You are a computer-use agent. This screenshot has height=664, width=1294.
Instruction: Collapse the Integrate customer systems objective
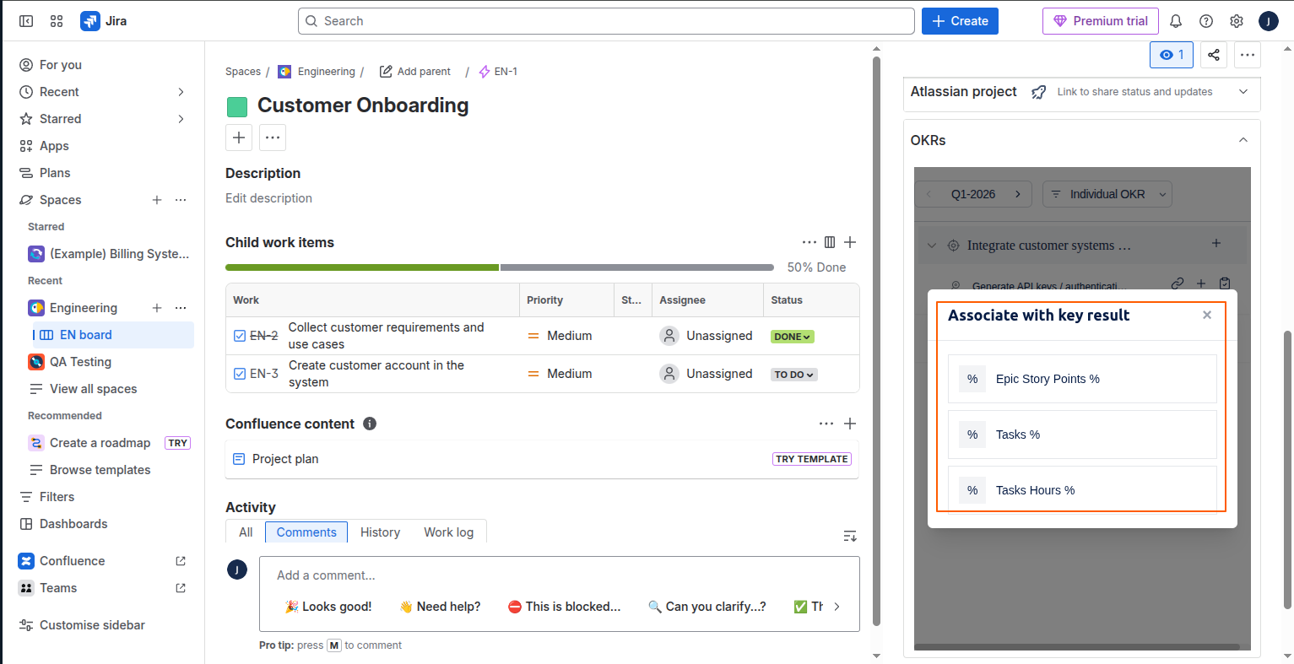coord(932,246)
